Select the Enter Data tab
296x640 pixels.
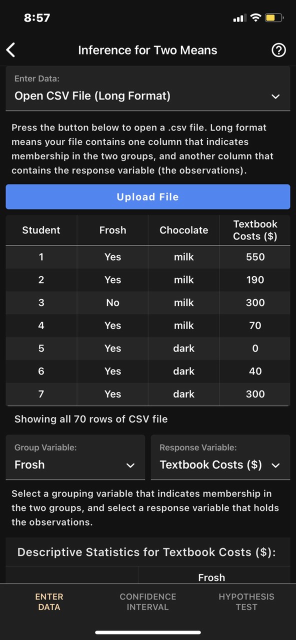pyautogui.click(x=49, y=601)
